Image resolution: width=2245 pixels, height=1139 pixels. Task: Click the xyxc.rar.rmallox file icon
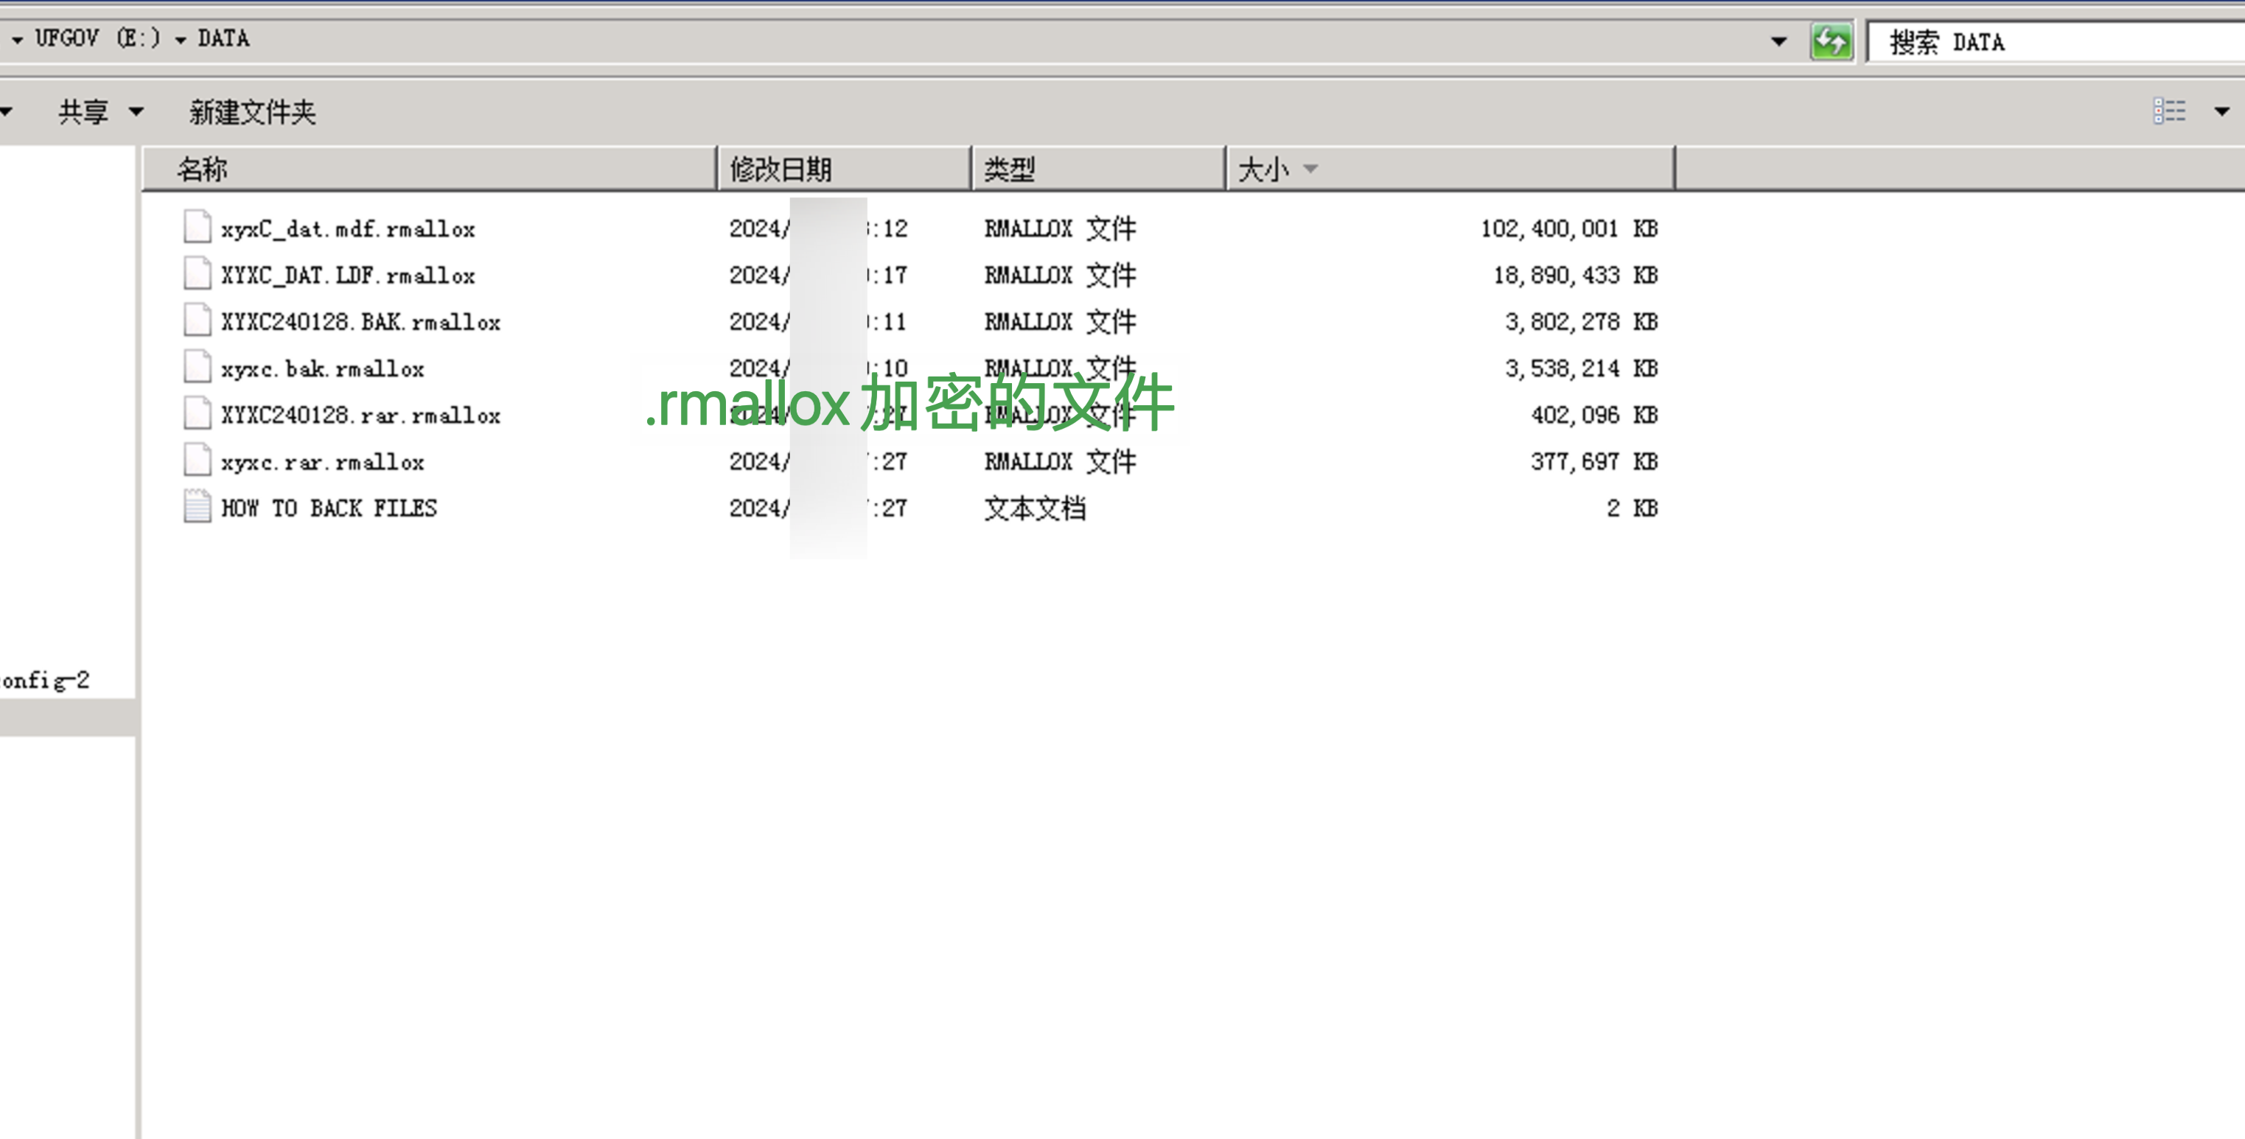pyautogui.click(x=197, y=460)
